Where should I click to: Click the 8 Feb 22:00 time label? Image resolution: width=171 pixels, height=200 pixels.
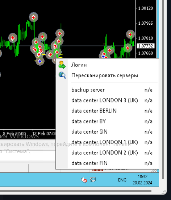[x=14, y=134]
